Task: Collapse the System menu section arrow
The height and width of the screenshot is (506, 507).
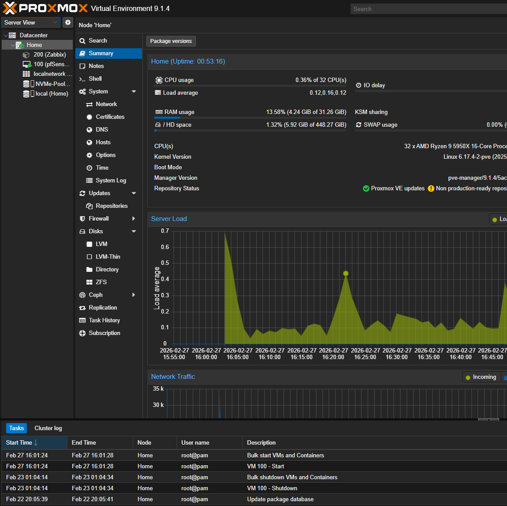Action: tap(134, 92)
